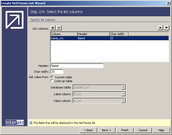The image size is (172, 135).
Task: Click the wizard arrow logo image
Action: point(15,20)
